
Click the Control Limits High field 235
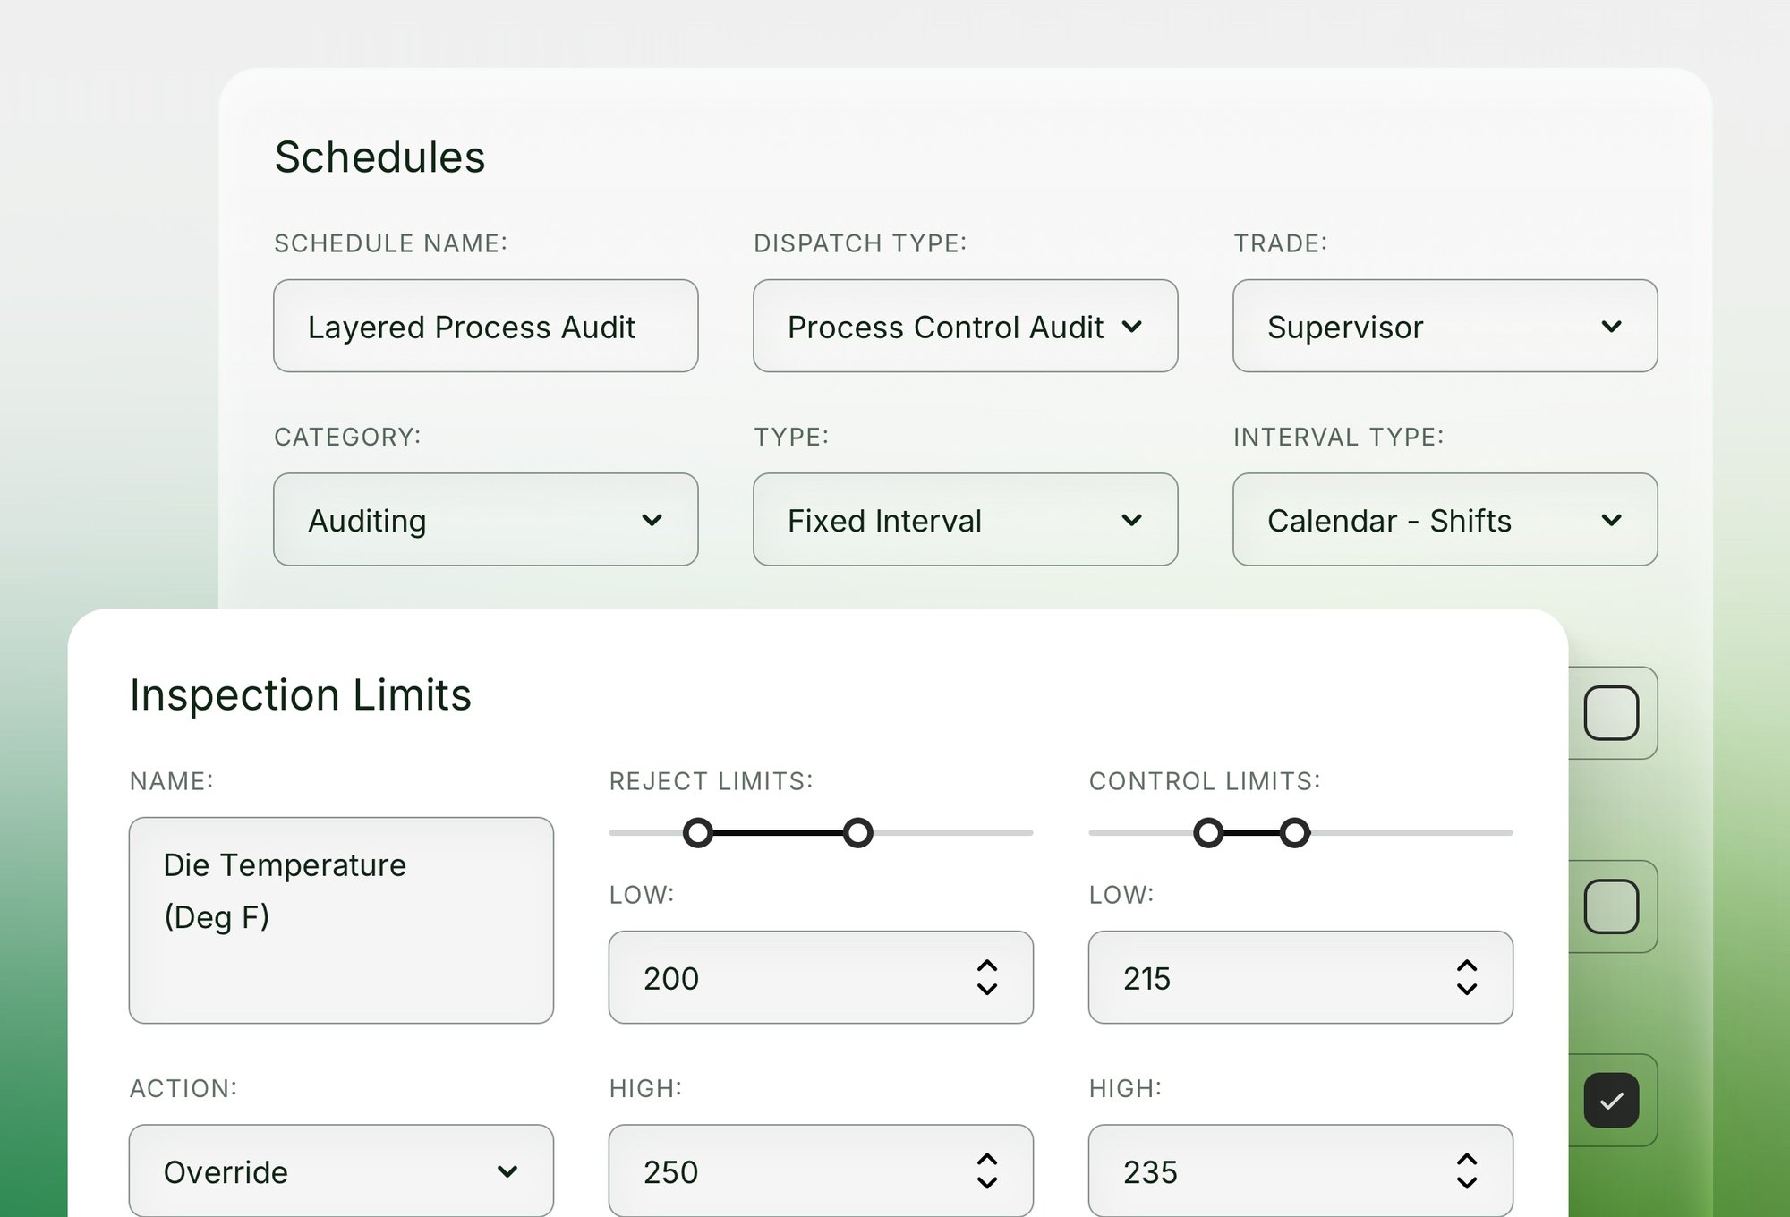pos(1300,1170)
